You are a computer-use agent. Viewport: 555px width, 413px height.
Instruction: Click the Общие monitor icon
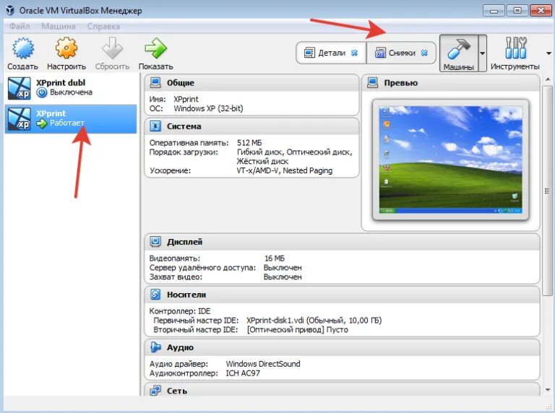155,82
